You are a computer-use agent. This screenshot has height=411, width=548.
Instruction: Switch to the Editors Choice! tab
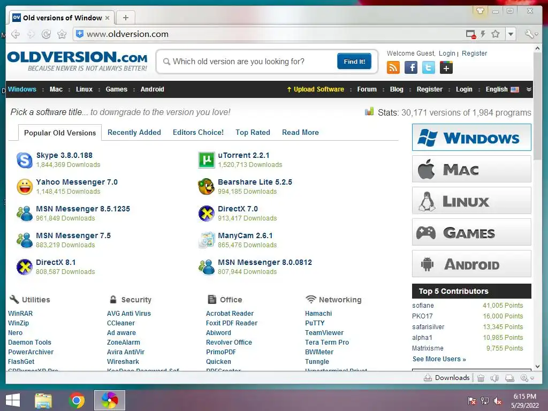(x=198, y=133)
